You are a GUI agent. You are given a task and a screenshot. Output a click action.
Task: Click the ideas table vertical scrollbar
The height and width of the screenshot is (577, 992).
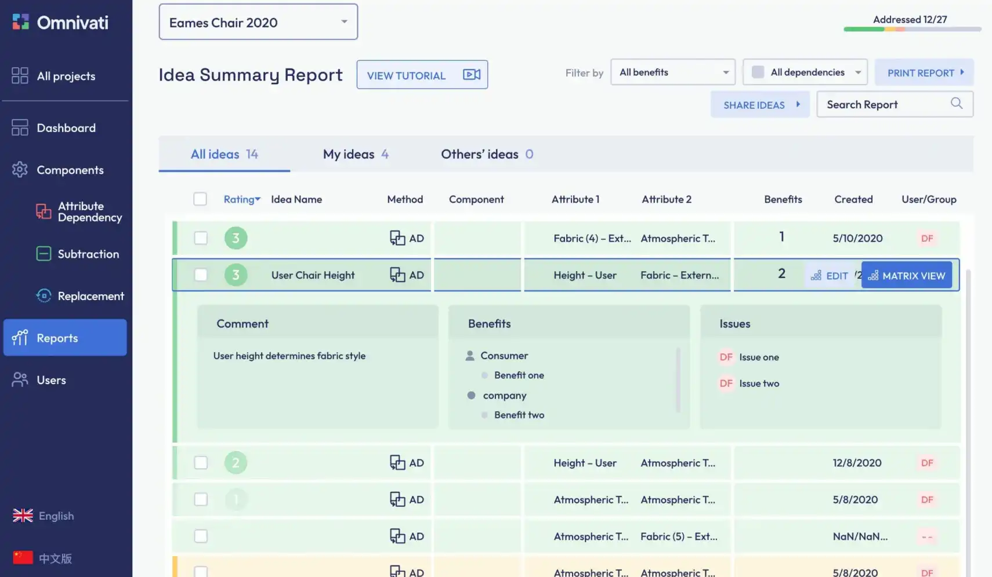click(968, 422)
